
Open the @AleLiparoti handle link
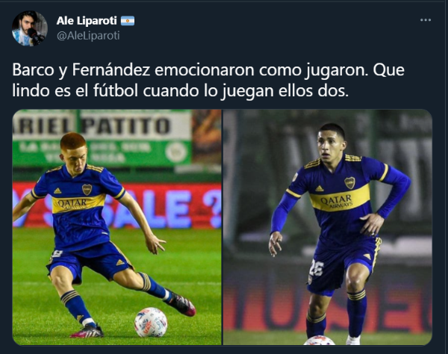point(88,36)
